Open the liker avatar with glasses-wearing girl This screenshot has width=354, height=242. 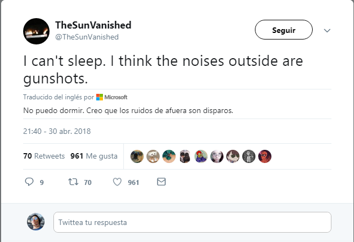pos(217,156)
